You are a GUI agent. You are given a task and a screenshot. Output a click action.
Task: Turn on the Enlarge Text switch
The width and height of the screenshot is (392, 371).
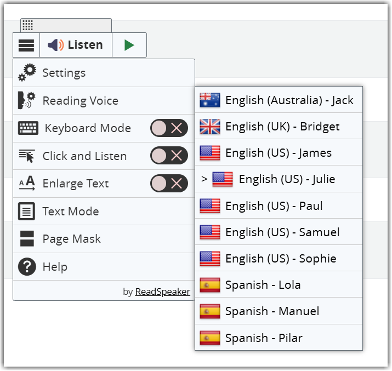(169, 184)
